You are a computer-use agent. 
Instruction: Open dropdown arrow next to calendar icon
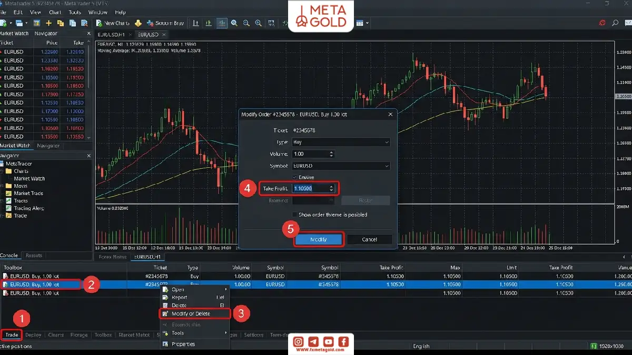(x=367, y=23)
